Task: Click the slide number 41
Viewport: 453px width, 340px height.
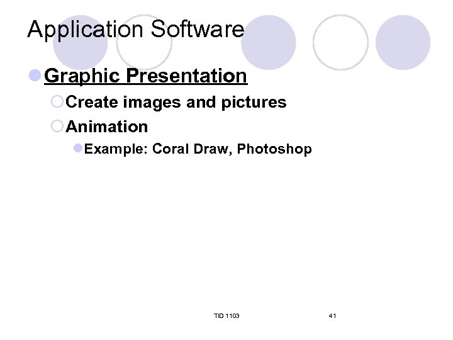Action: [x=332, y=315]
